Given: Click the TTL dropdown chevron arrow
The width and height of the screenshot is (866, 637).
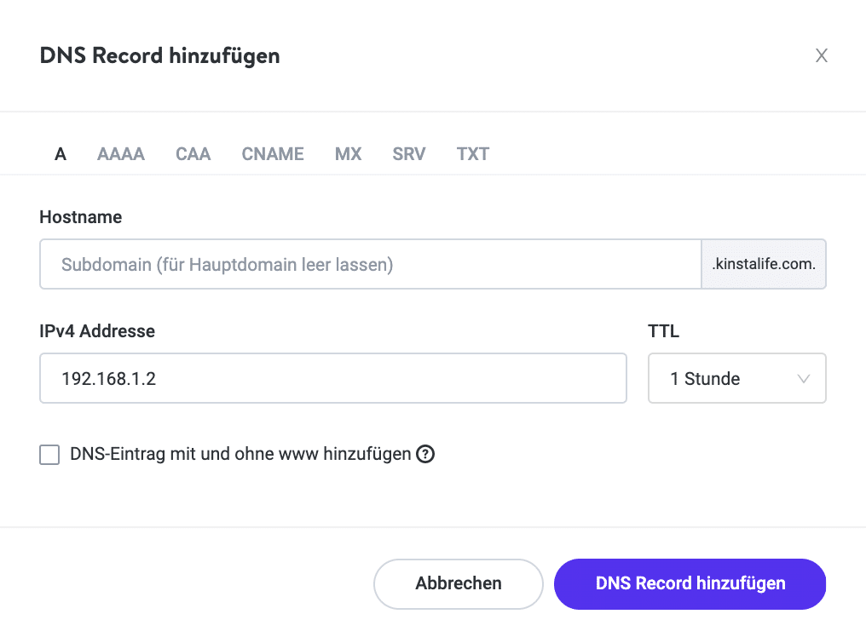Looking at the screenshot, I should tap(803, 379).
